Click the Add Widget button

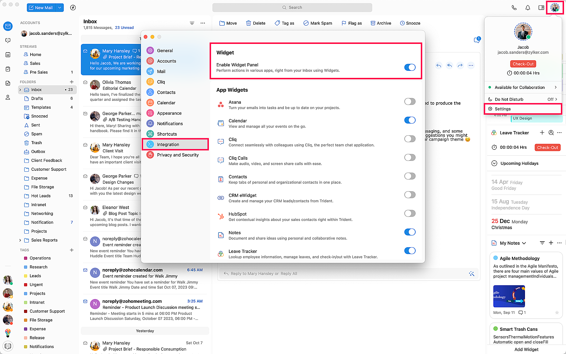coord(526,349)
